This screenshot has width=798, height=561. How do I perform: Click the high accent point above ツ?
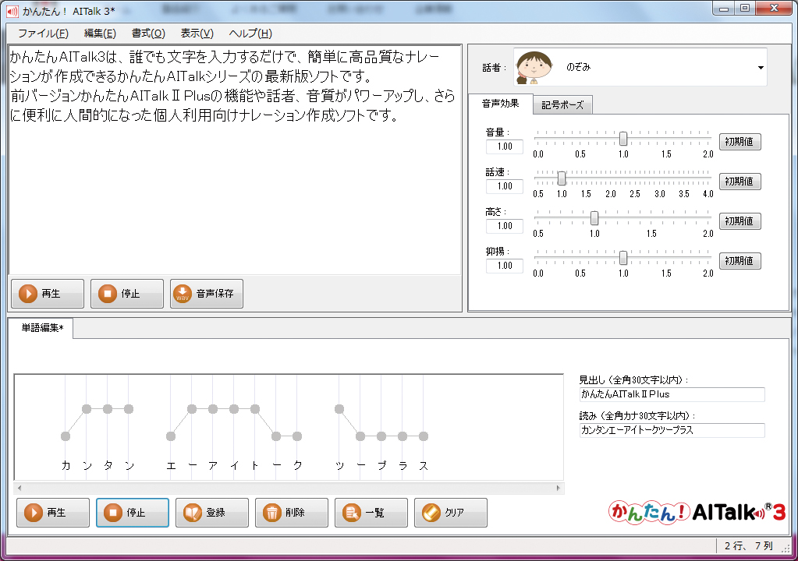tap(339, 409)
